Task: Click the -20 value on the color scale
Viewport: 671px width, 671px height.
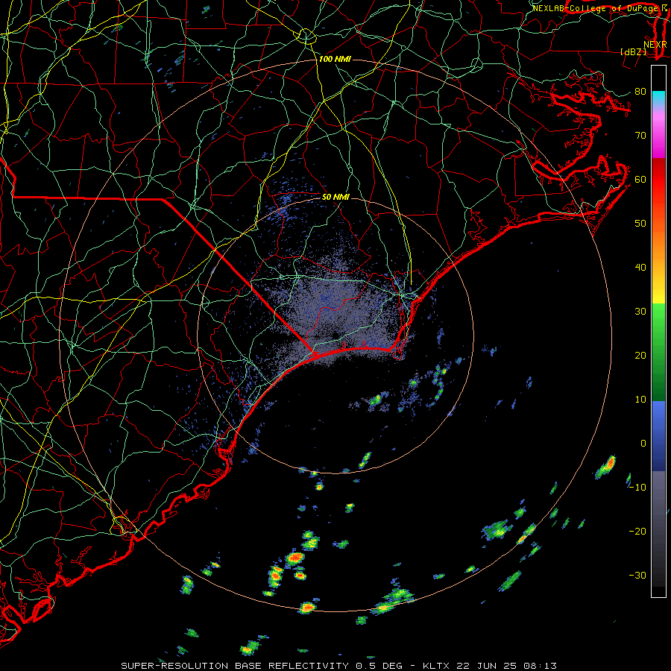Action: coord(637,532)
